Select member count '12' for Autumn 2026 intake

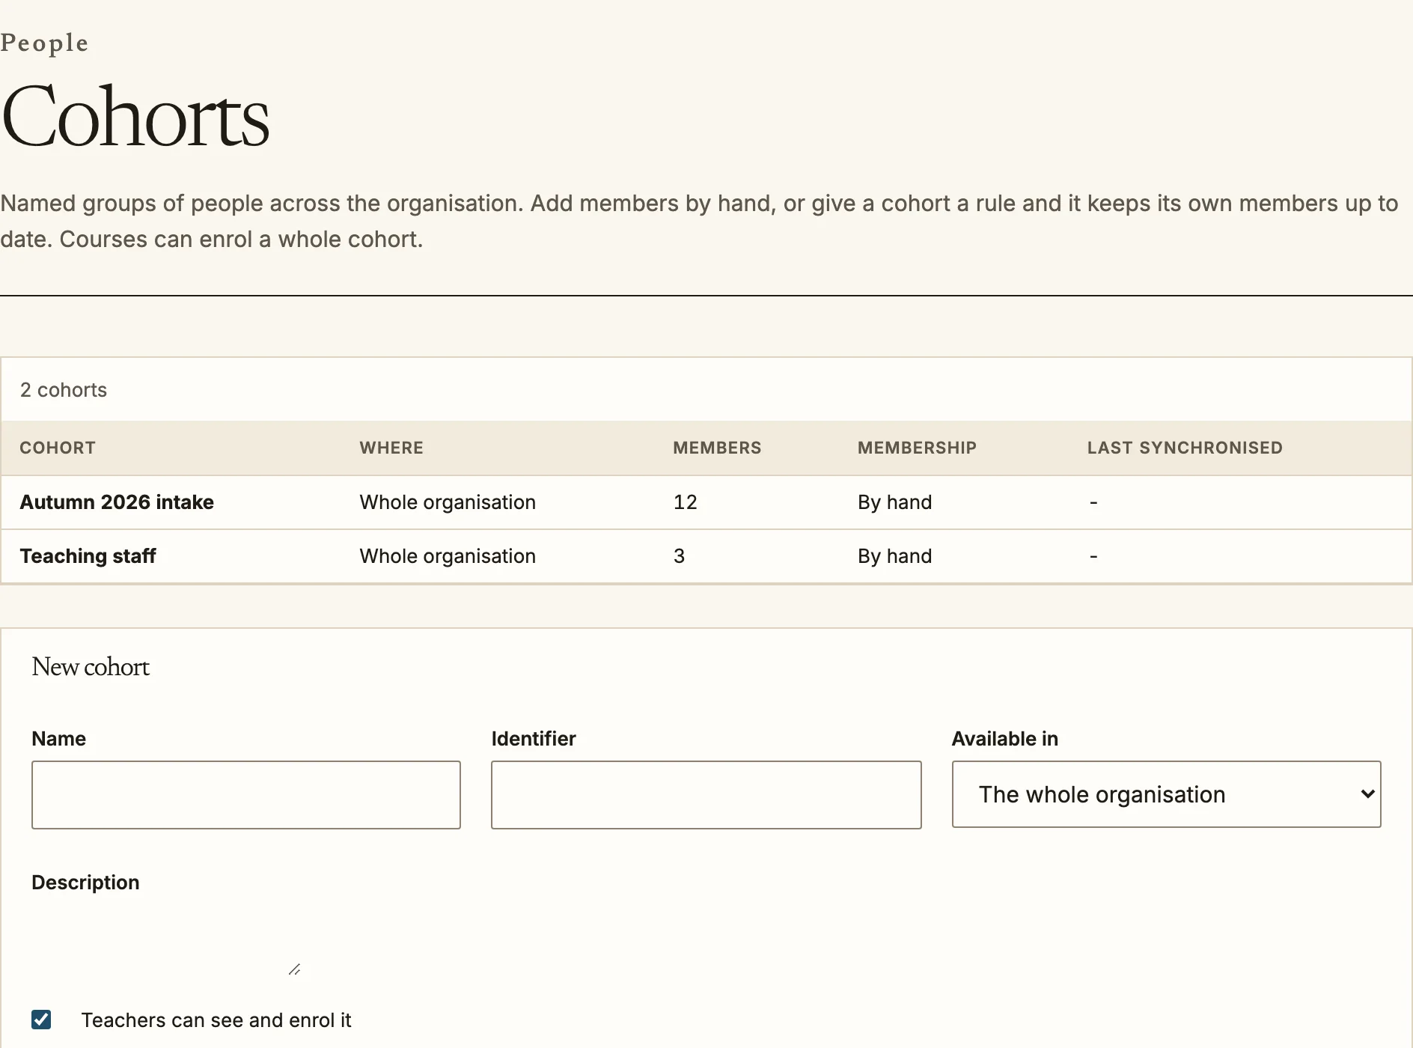click(x=686, y=502)
